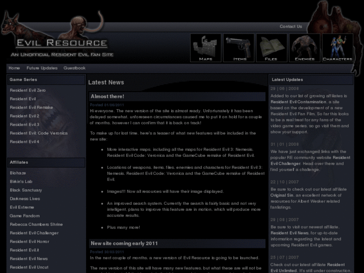The width and height of the screenshot is (364, 273).
Task: Open Resident Evil News in Affiliates list
Action: [x=29, y=259]
